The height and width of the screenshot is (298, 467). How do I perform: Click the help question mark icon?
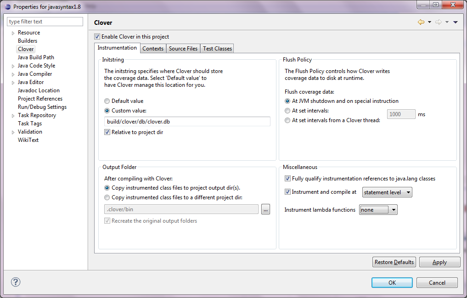click(x=16, y=282)
